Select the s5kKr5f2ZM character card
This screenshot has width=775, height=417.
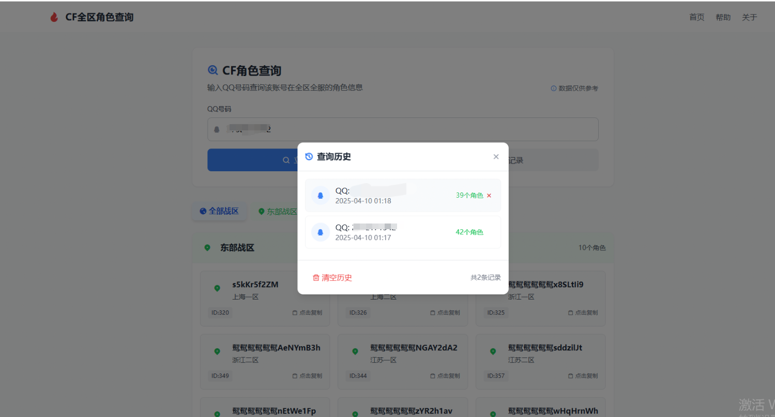click(x=265, y=299)
